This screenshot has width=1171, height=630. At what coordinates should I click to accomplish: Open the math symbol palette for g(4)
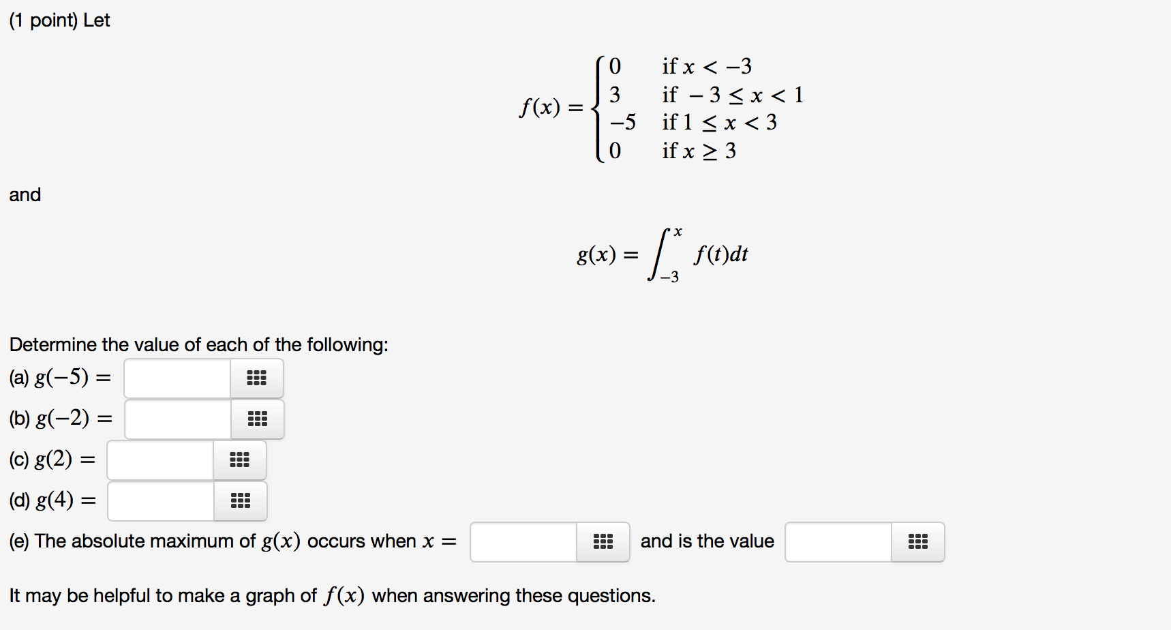pyautogui.click(x=240, y=501)
